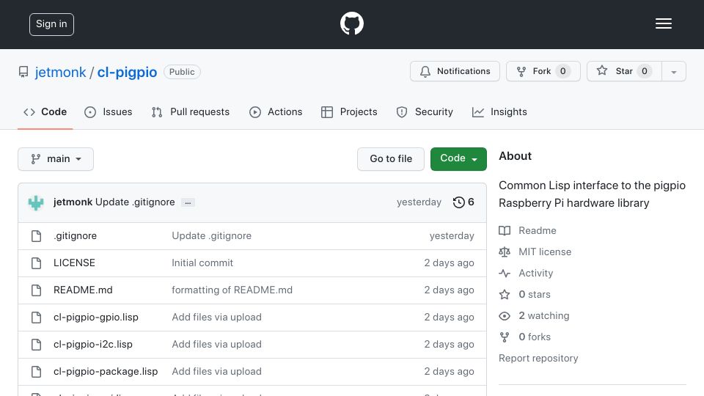Click the Notifications button
Image resolution: width=704 pixels, height=396 pixels.
click(x=455, y=71)
